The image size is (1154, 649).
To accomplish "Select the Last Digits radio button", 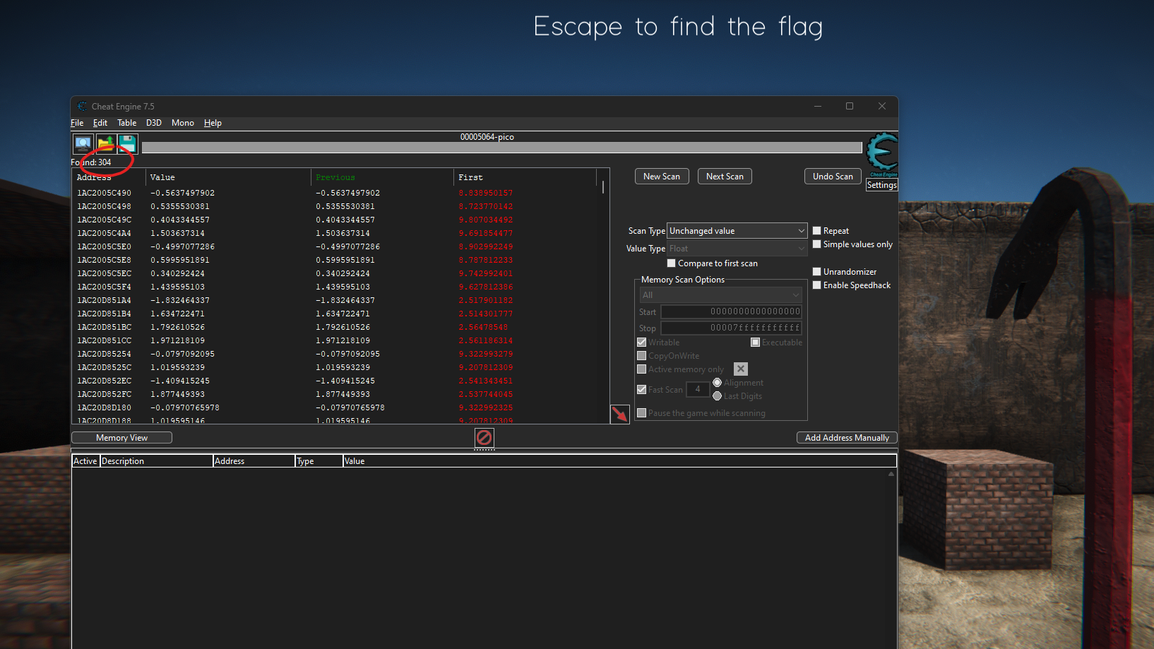I will (x=717, y=396).
